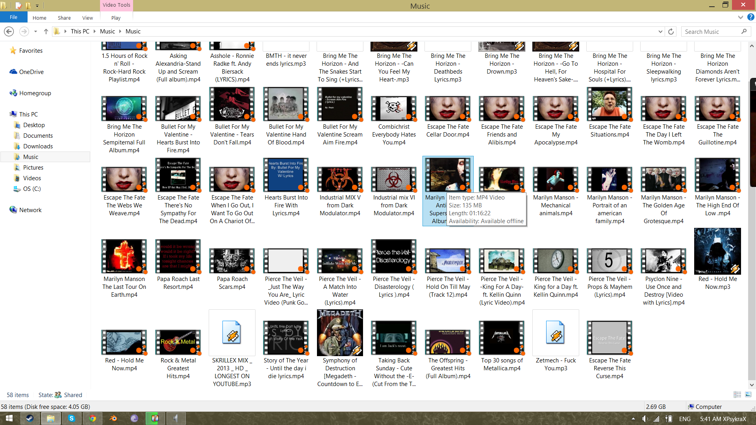This screenshot has height=425, width=756.
Task: Open Blender from the taskbar
Action: pos(113,418)
